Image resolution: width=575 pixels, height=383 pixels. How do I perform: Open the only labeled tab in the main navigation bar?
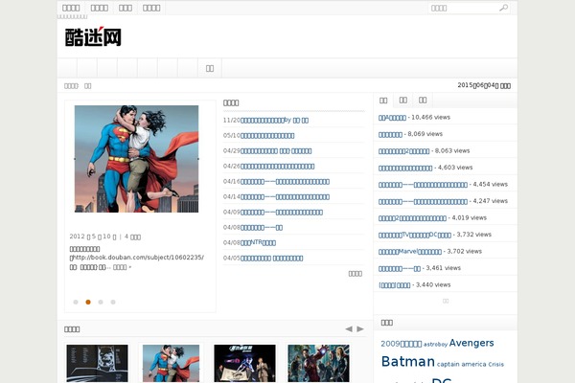(210, 68)
